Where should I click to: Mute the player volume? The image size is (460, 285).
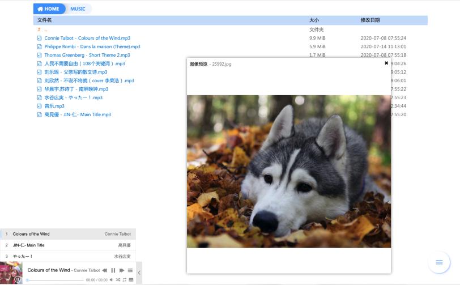click(x=112, y=280)
